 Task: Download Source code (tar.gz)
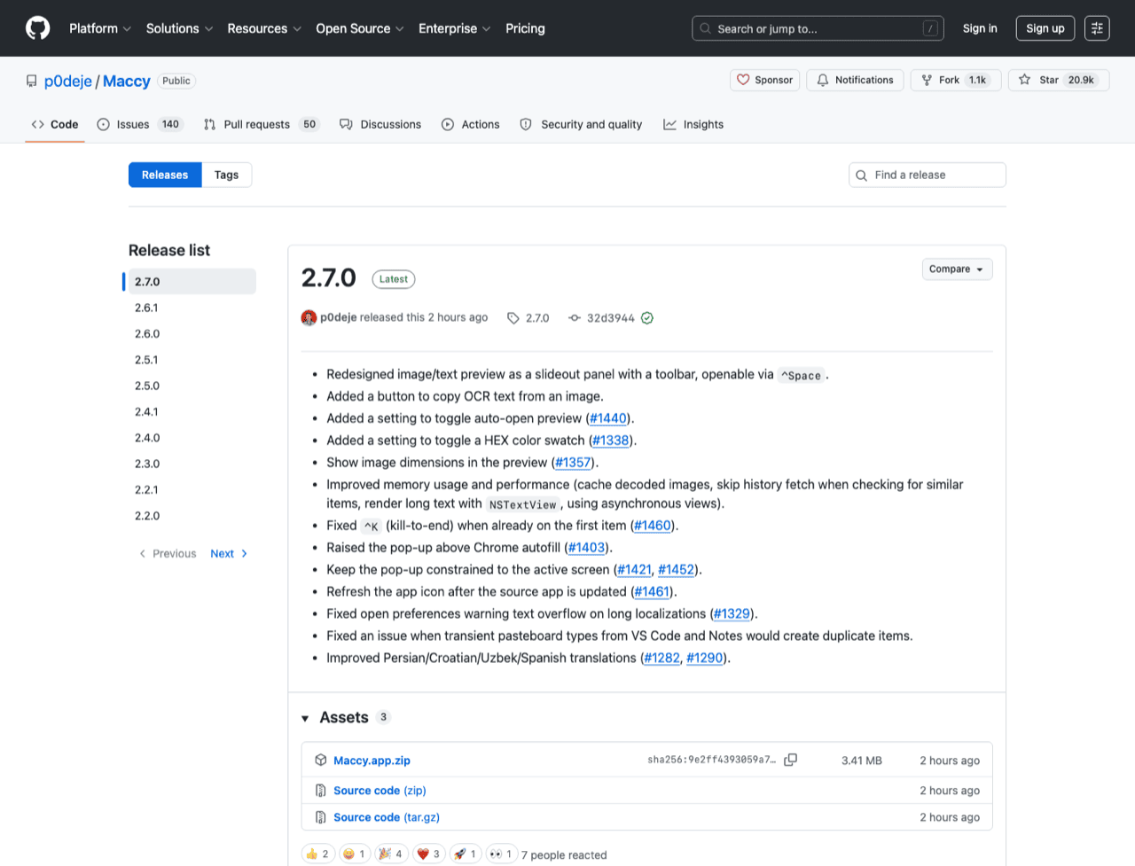387,817
